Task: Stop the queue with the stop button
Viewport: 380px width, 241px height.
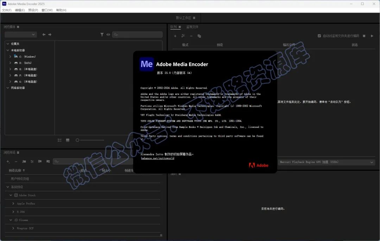Action: coord(364,36)
